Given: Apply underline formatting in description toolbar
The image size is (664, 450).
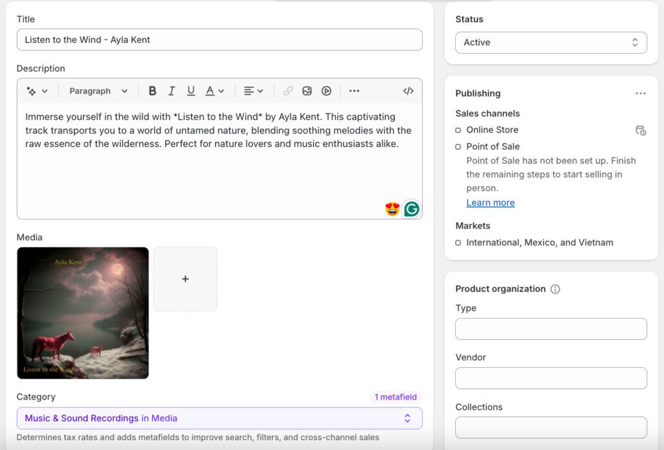Looking at the screenshot, I should click(x=191, y=91).
